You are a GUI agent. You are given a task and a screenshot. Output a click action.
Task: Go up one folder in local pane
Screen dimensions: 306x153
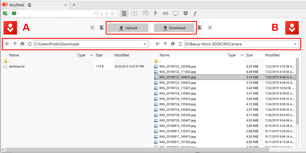pyautogui.click(x=15, y=44)
